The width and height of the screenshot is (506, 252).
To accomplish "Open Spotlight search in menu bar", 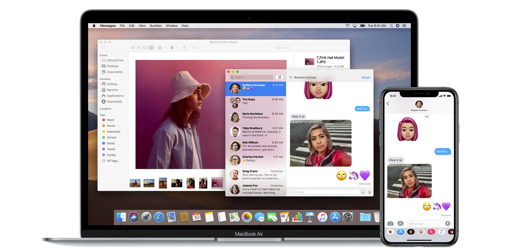I will [x=391, y=26].
